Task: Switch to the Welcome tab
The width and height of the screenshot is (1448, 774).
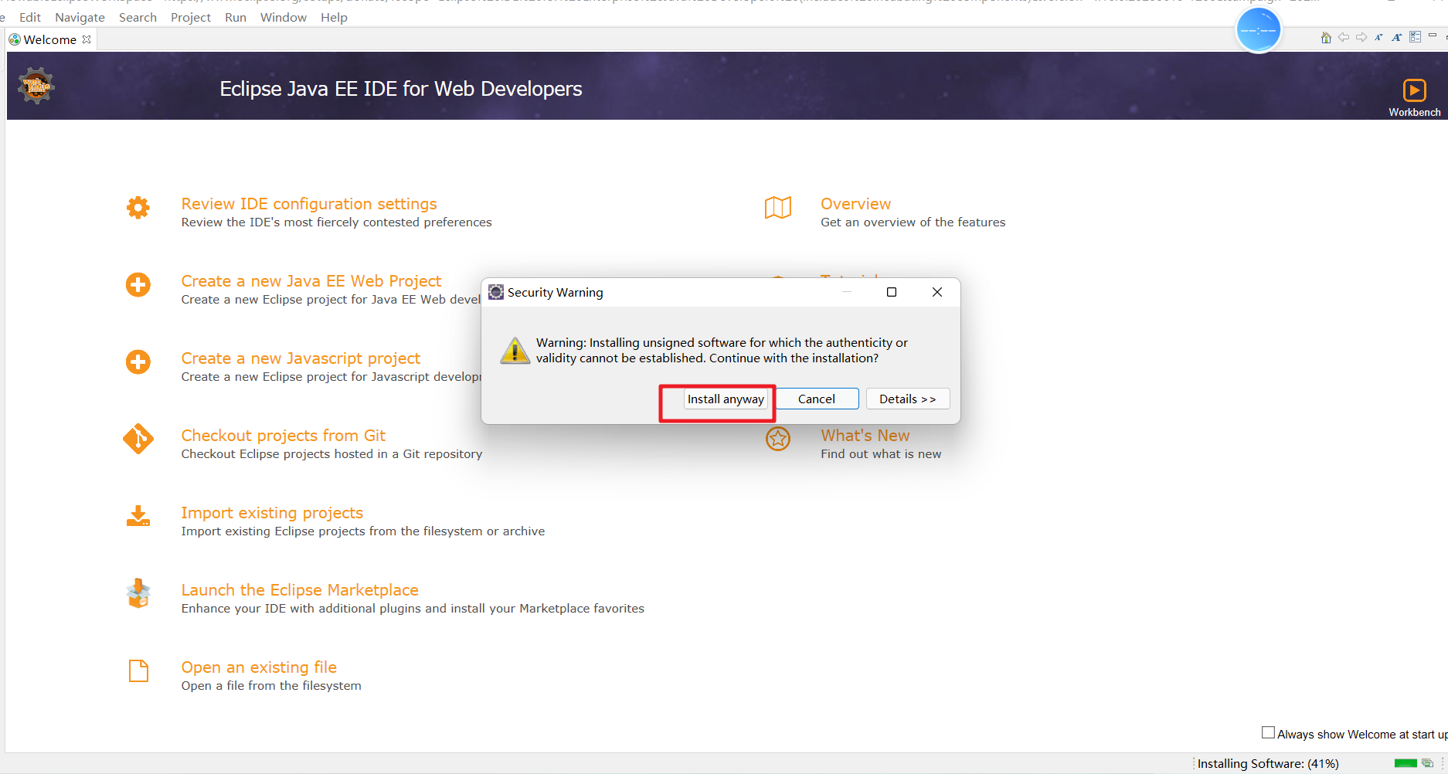Action: [49, 39]
